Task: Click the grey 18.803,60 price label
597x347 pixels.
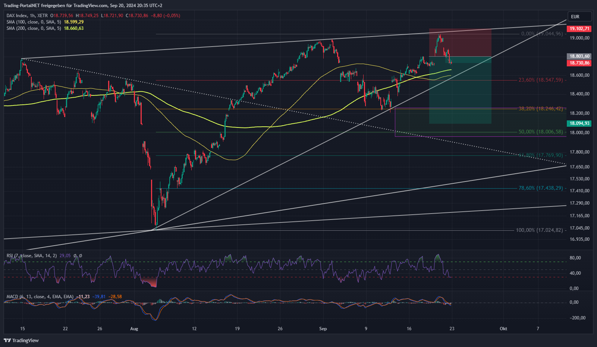Action: (579, 57)
